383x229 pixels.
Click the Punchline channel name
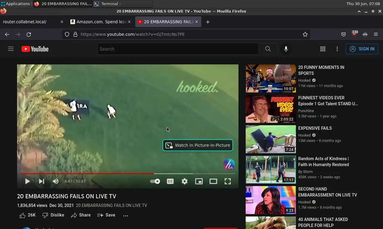tap(306, 111)
